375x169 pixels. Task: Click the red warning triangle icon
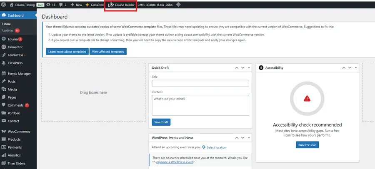307,98
